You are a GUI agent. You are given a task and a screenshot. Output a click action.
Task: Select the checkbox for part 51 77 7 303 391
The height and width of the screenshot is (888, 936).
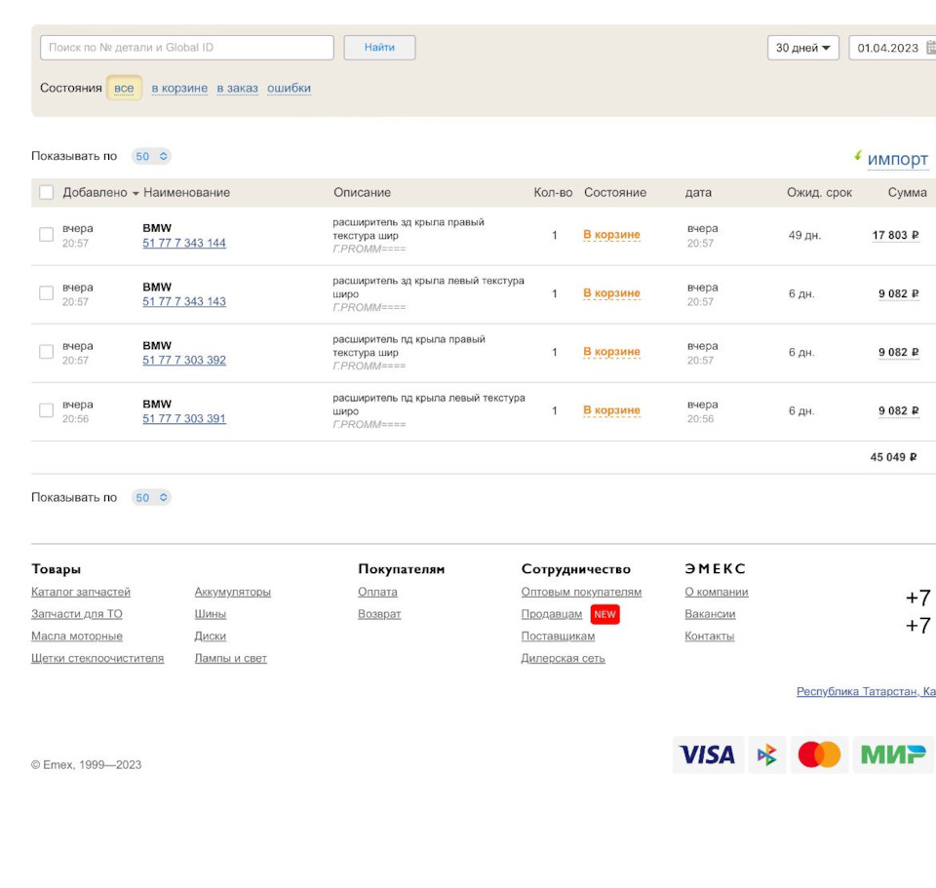point(47,410)
